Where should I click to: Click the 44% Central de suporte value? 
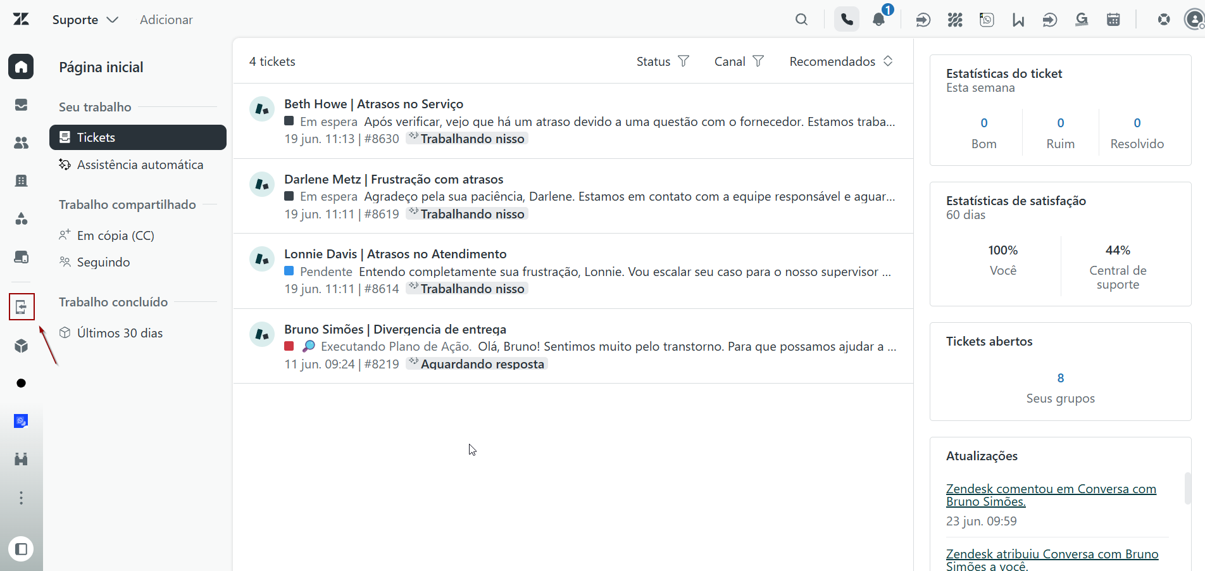(1118, 250)
